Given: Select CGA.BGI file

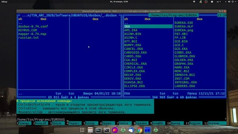Looking at the screenshot, I should pos(131,60).
